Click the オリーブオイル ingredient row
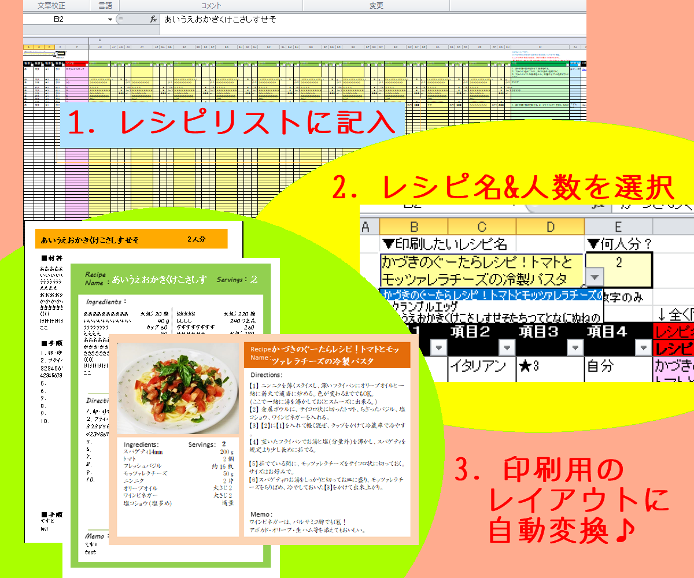 click(178, 488)
